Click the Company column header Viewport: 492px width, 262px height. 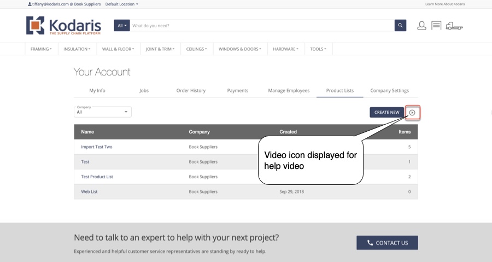tap(199, 132)
